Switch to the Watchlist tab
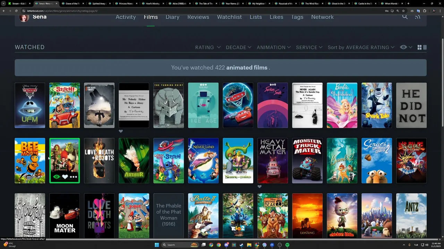Viewport: 444px width, 249px height. coord(229,17)
